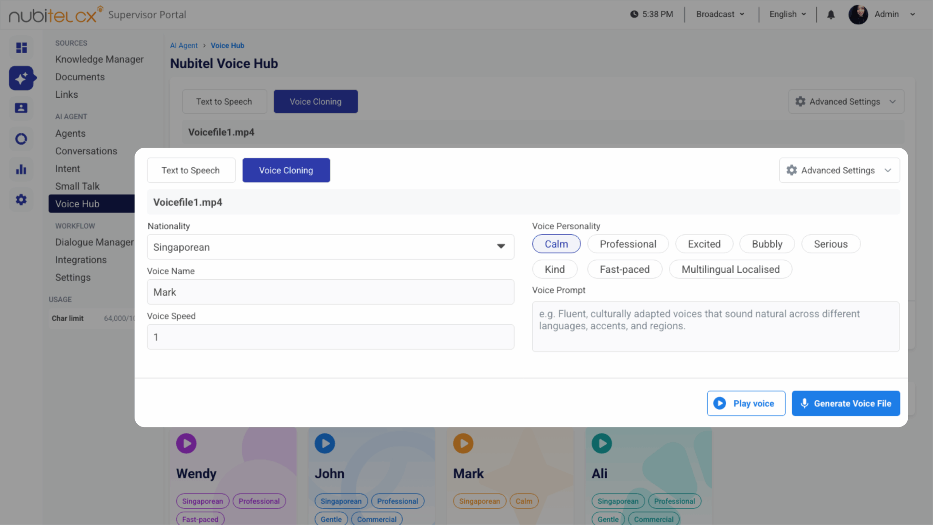This screenshot has height=525, width=933.
Task: Open Small Talk in sidebar
Action: tap(77, 186)
